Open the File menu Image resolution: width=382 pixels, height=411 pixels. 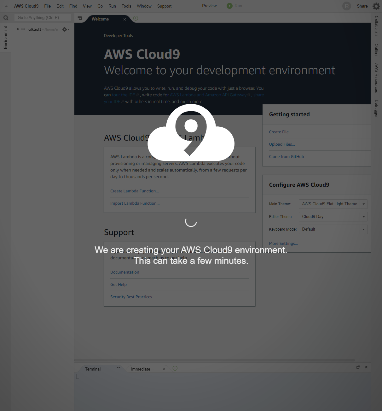pos(48,6)
